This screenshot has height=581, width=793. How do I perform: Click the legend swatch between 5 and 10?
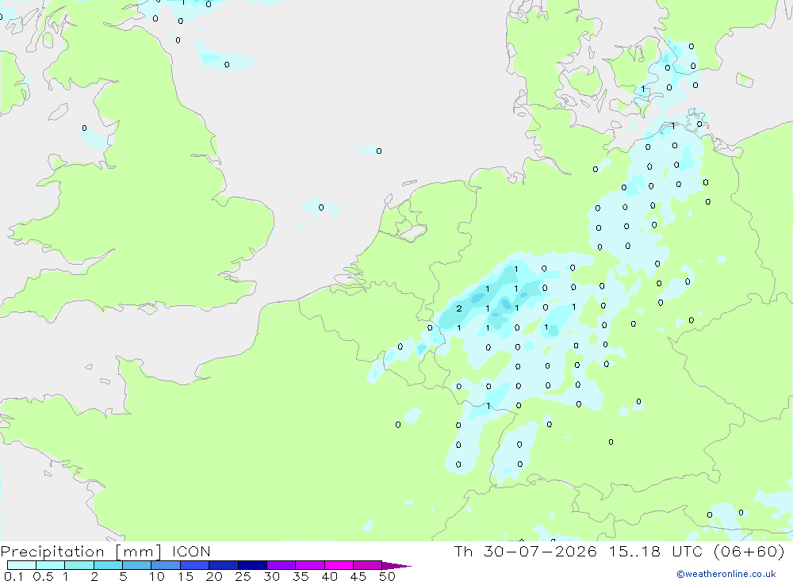coord(137,565)
